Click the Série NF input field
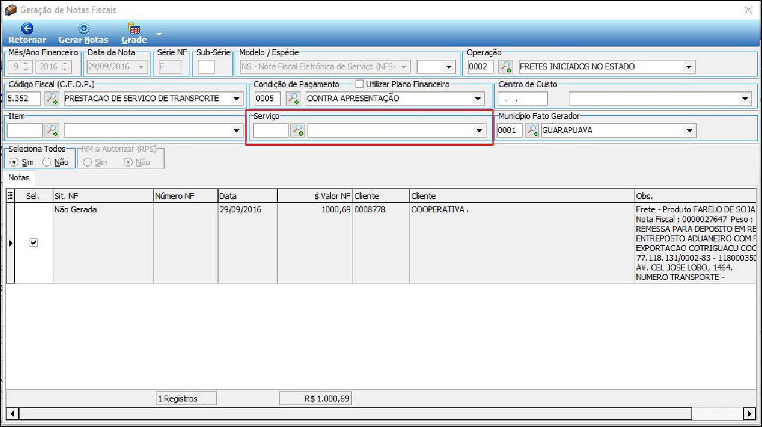 pos(169,66)
